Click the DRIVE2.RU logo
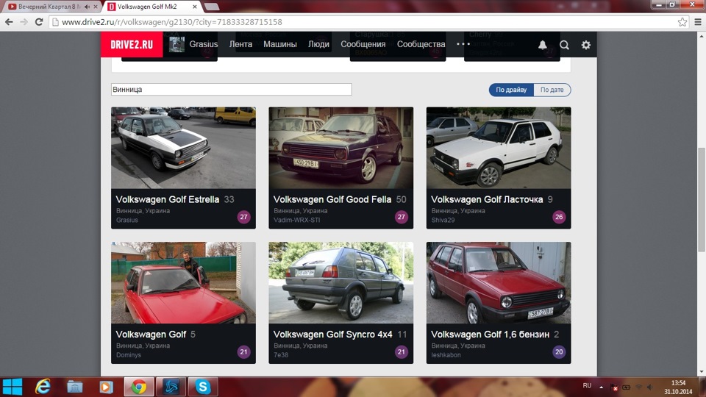Viewport: 706px width, 397px height. point(132,44)
